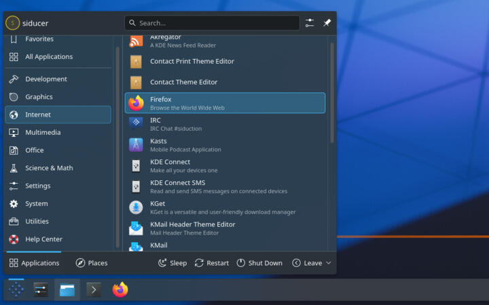Switch to the Places tab

(x=92, y=263)
